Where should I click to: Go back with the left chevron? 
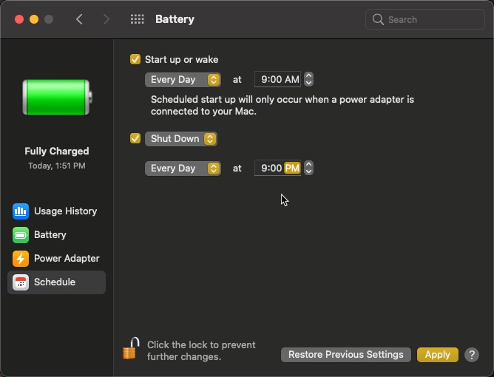(x=79, y=19)
